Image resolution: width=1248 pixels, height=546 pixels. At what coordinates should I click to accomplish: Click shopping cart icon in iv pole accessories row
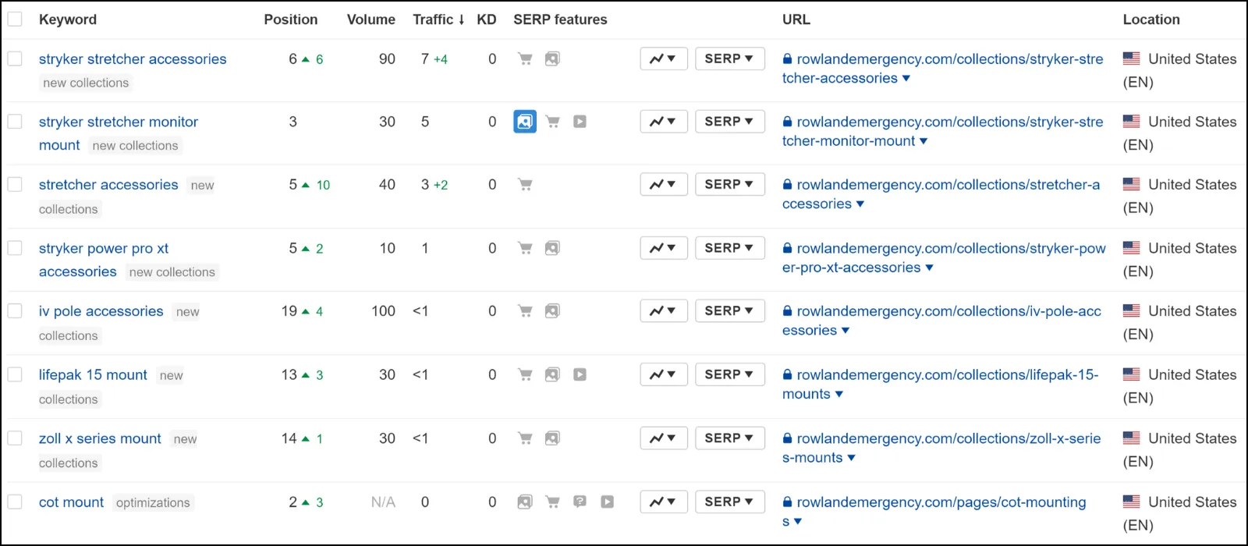525,311
